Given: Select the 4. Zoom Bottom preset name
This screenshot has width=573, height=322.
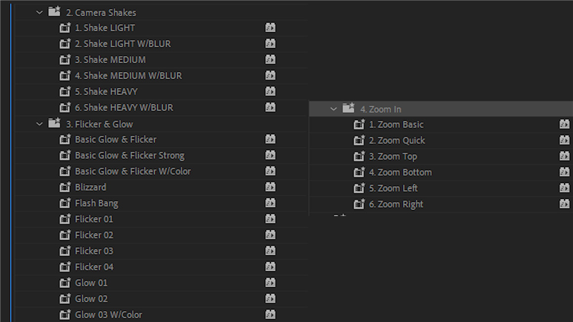Looking at the screenshot, I should [400, 172].
